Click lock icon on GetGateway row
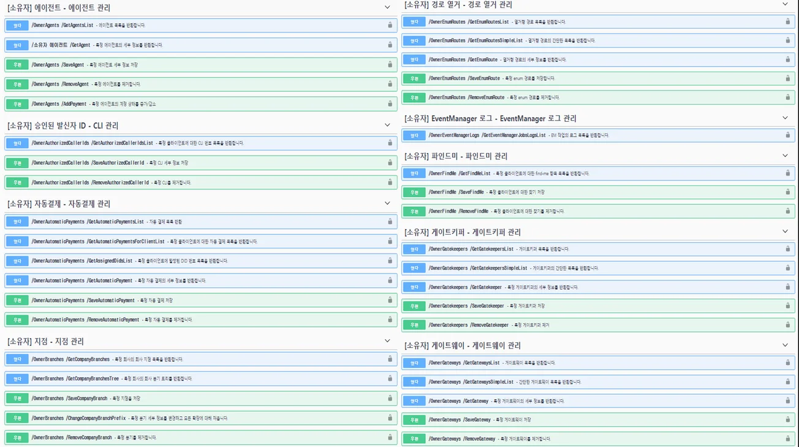 click(x=788, y=400)
